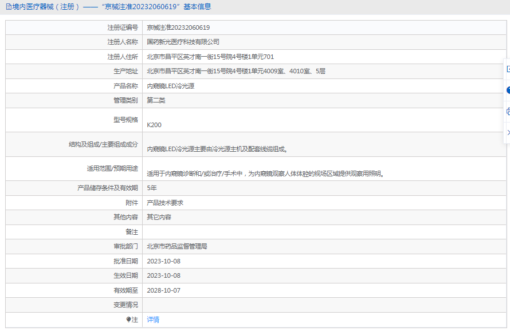Click the attachment value 产品技术要求

click(165, 203)
